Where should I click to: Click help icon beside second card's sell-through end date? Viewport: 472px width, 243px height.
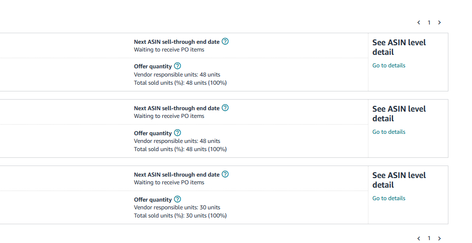coord(225,108)
